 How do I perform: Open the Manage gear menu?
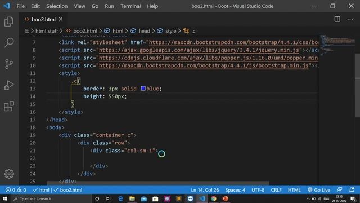[x=9, y=174]
